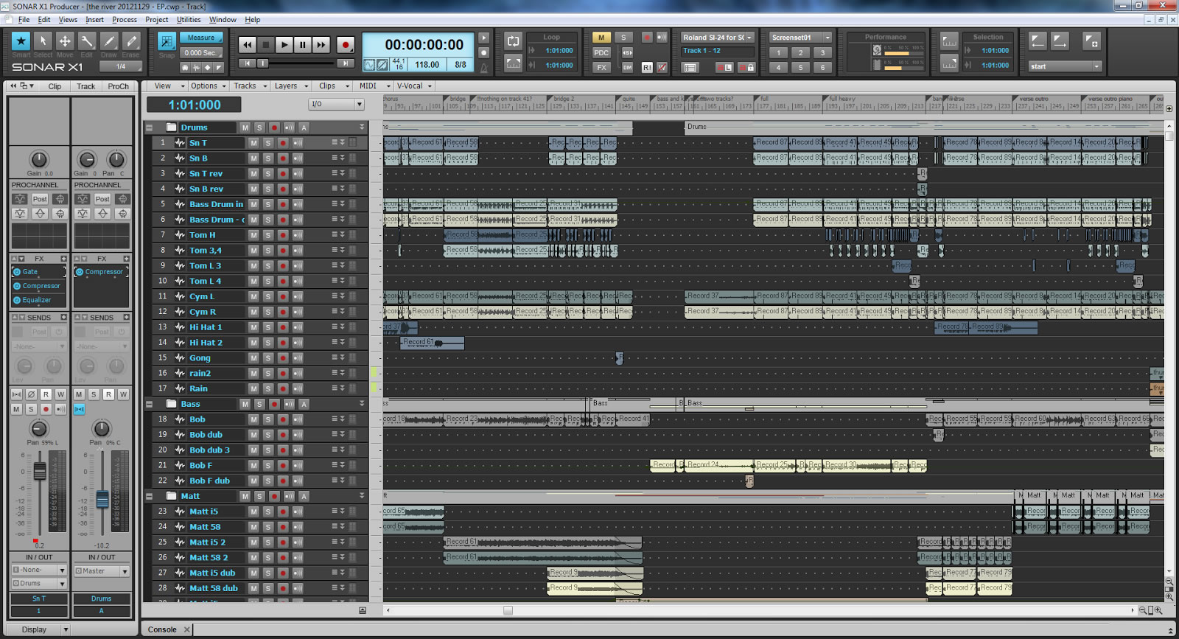Bypass all effects with FX button
The width and height of the screenshot is (1179, 639).
pyautogui.click(x=601, y=67)
